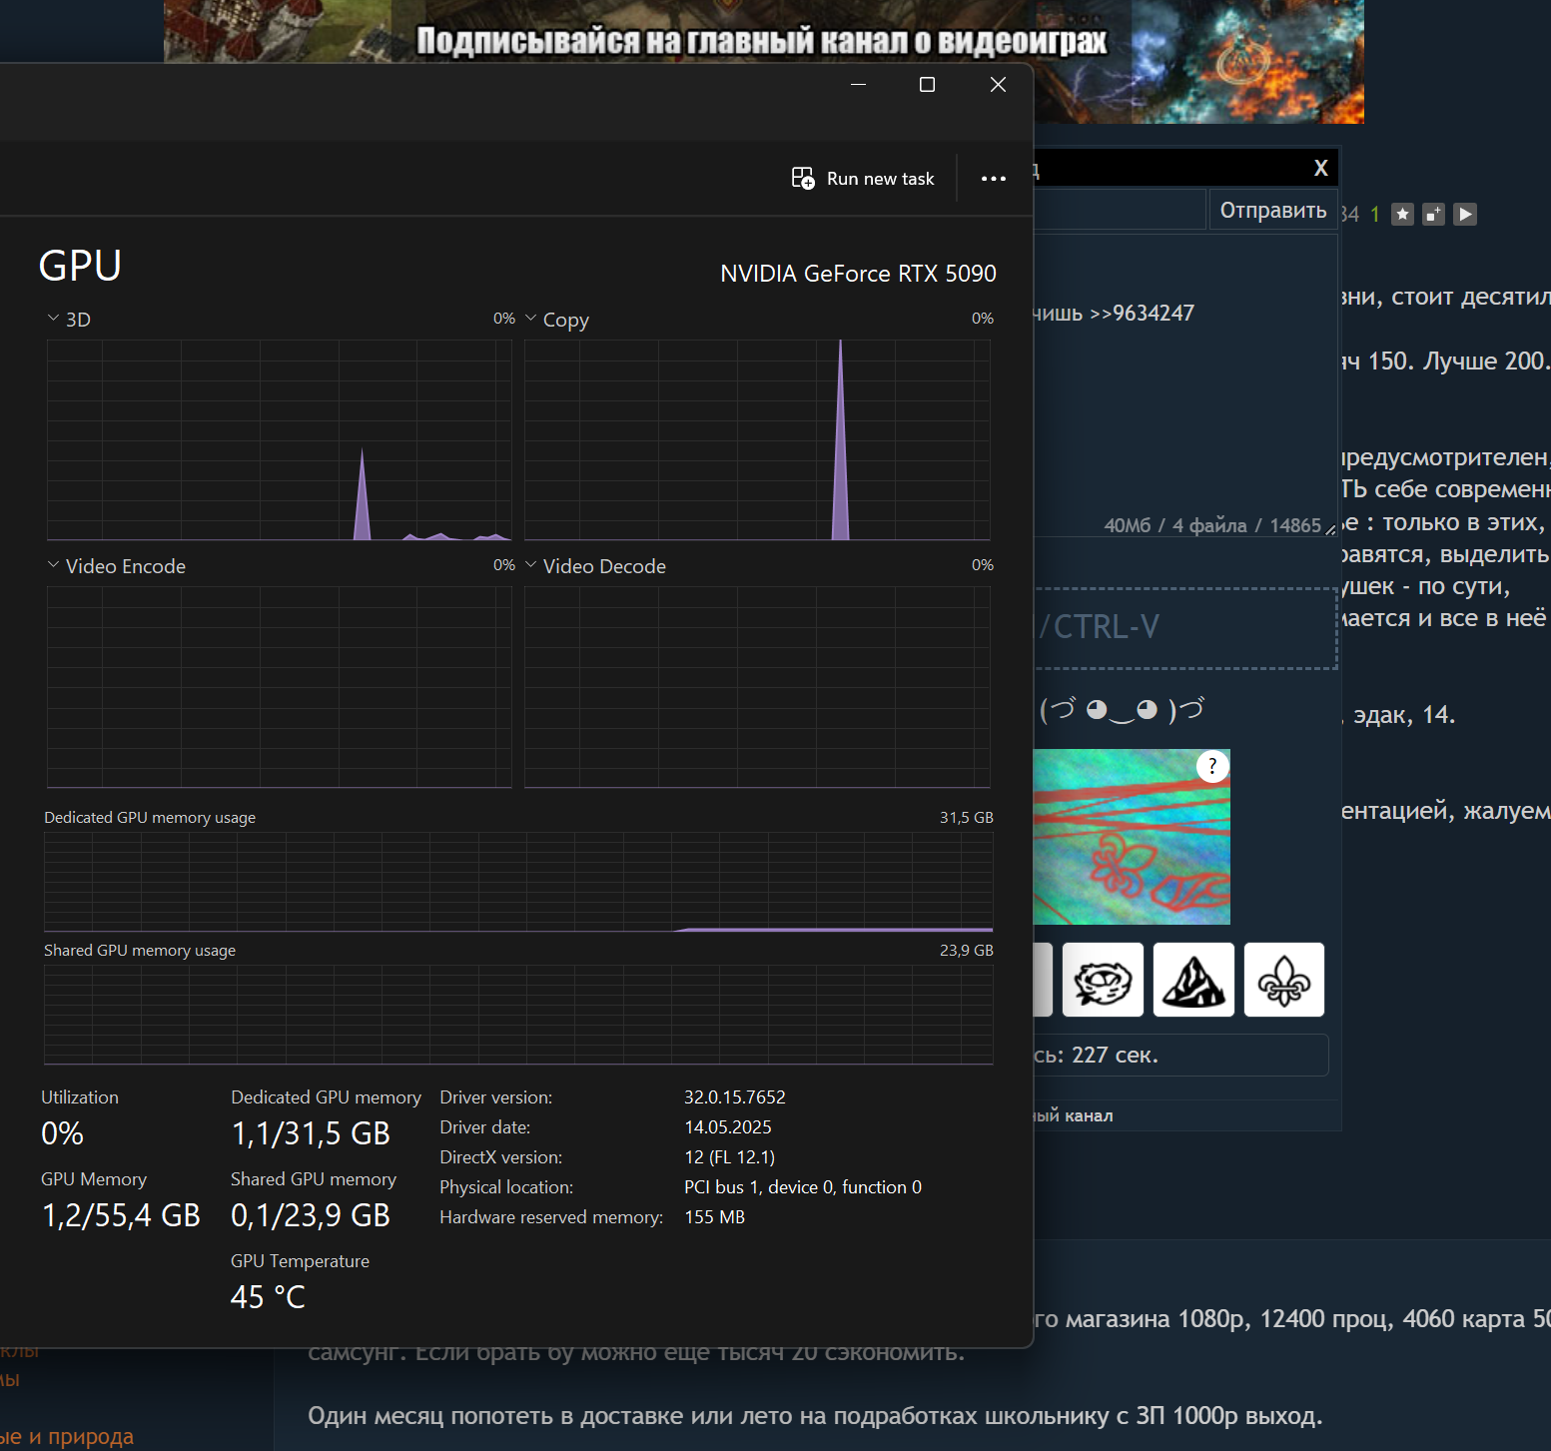Maximize the Task Manager window
Screen dimensions: 1551x1451
(x=927, y=85)
